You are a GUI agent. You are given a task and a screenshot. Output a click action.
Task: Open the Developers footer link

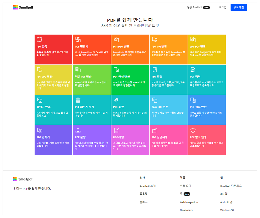pyautogui.click(x=186, y=210)
